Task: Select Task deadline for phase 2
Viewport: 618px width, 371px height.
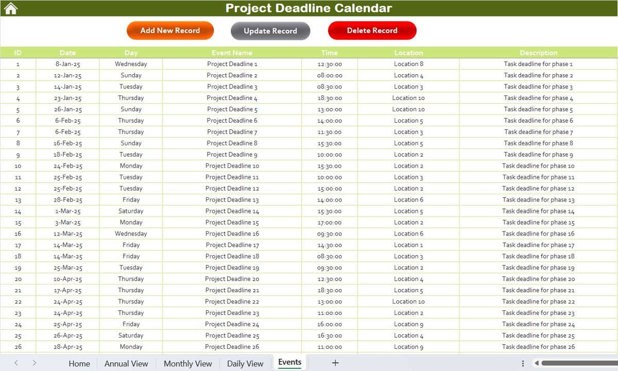Action: click(538, 75)
